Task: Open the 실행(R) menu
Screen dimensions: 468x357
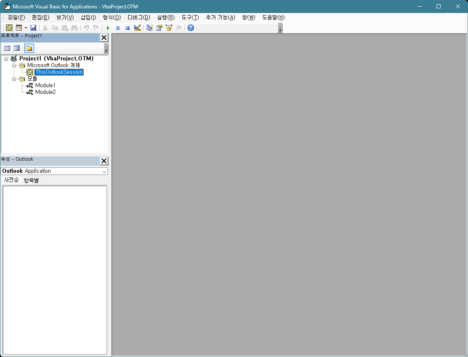Action: point(166,17)
